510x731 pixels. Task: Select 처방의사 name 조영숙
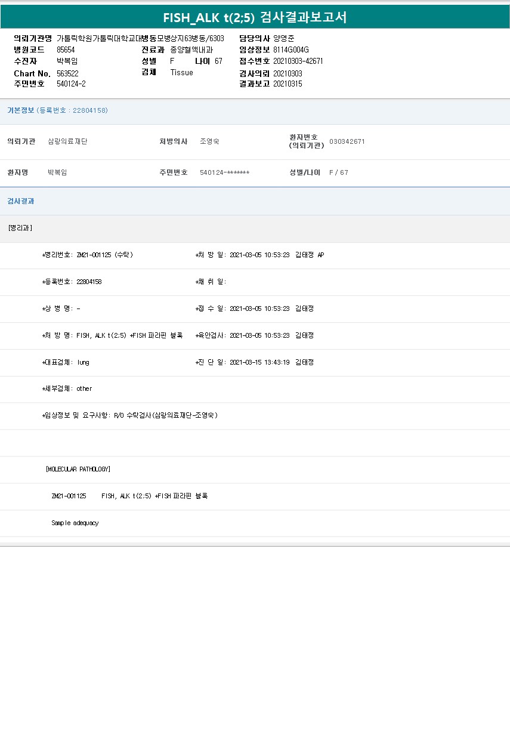point(209,141)
